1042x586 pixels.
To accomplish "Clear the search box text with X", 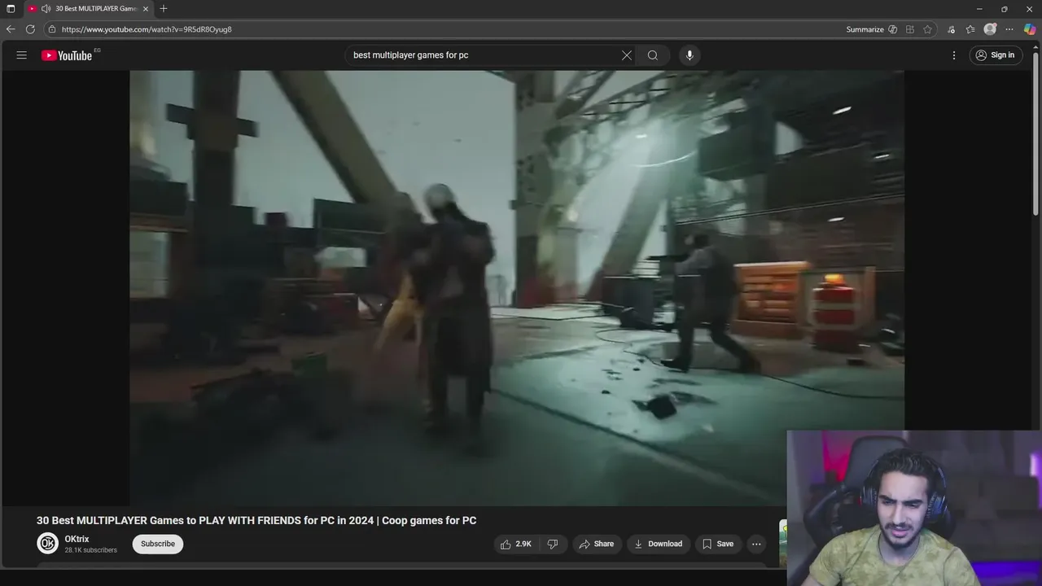I will coord(627,55).
